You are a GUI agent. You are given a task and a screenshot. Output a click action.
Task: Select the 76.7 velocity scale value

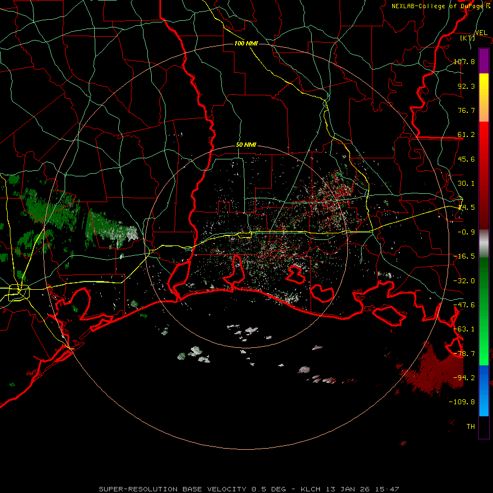pyautogui.click(x=466, y=110)
